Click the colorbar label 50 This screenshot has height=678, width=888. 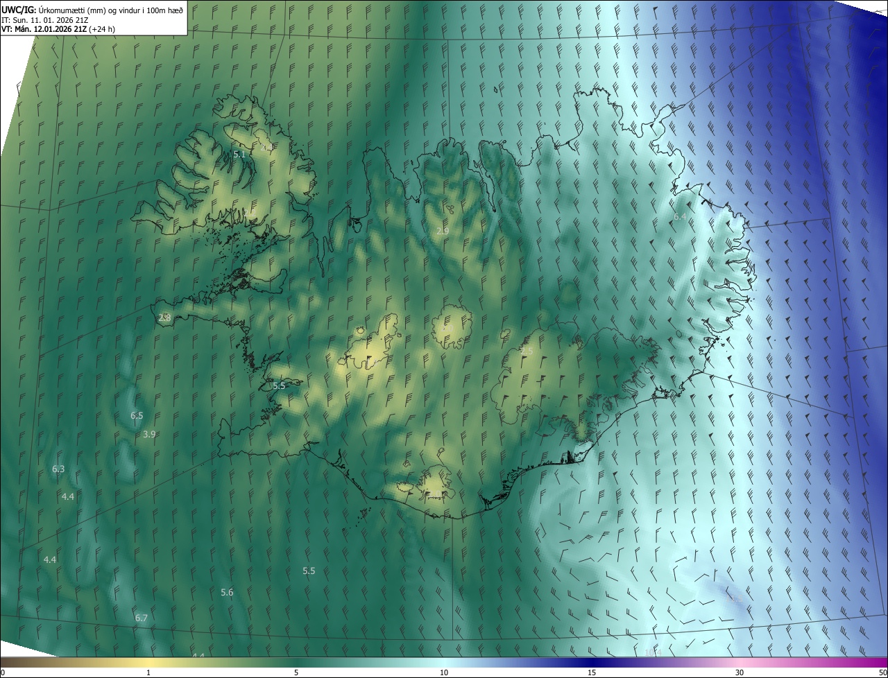pyautogui.click(x=882, y=672)
